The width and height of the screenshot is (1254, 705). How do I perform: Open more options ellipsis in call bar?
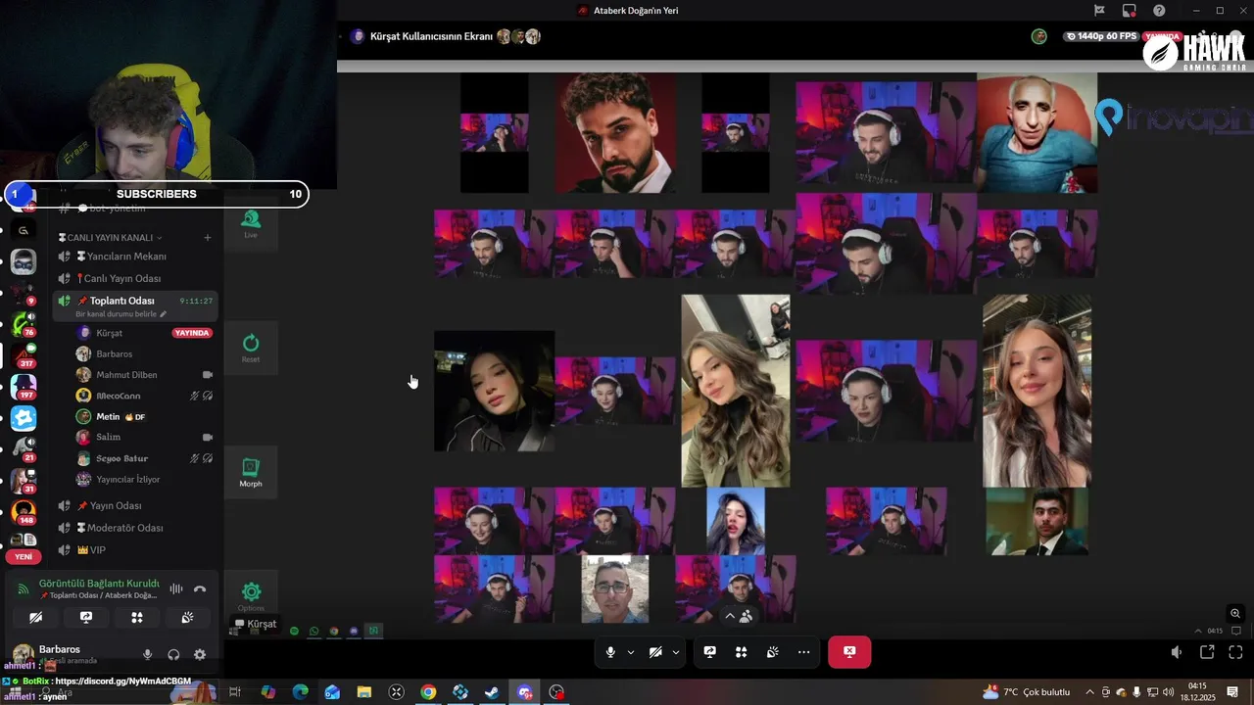click(x=804, y=652)
